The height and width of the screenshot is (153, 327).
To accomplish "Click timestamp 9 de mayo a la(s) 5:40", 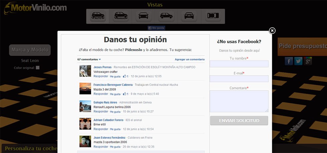I will tap(145, 94).
